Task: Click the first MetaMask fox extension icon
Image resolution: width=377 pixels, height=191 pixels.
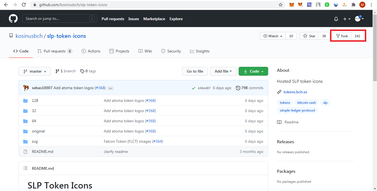Action: [292, 5]
